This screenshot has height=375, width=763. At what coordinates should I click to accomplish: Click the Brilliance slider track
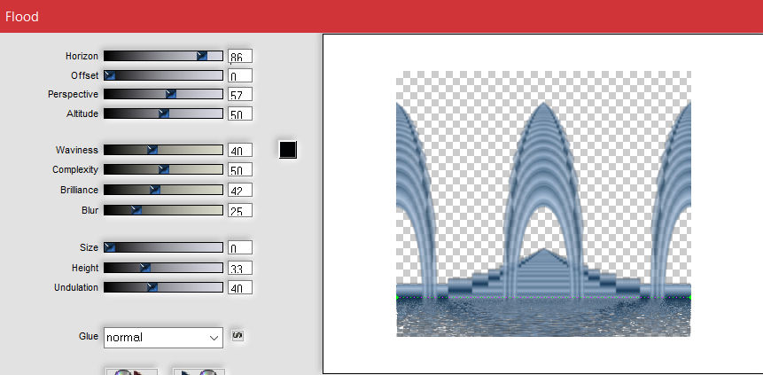163,190
